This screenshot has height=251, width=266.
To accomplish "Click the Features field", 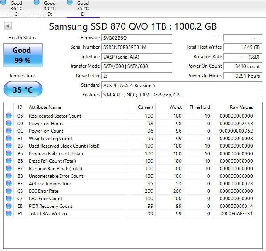I will click(182, 95).
